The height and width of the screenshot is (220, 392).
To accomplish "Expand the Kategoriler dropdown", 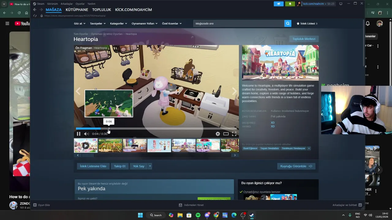I will (x=119, y=24).
